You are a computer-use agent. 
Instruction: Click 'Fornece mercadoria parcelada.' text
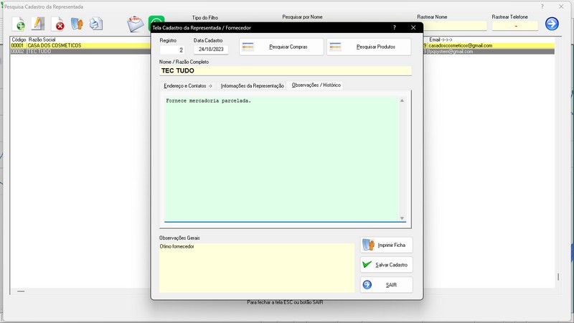pos(208,100)
